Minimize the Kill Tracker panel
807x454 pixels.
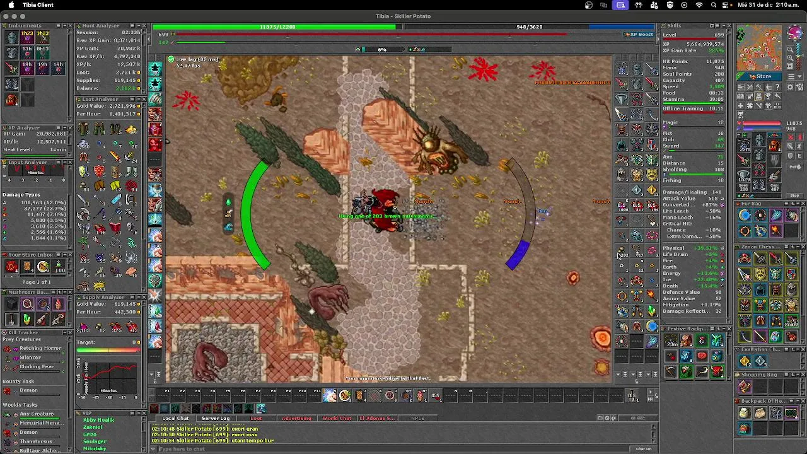[65, 333]
